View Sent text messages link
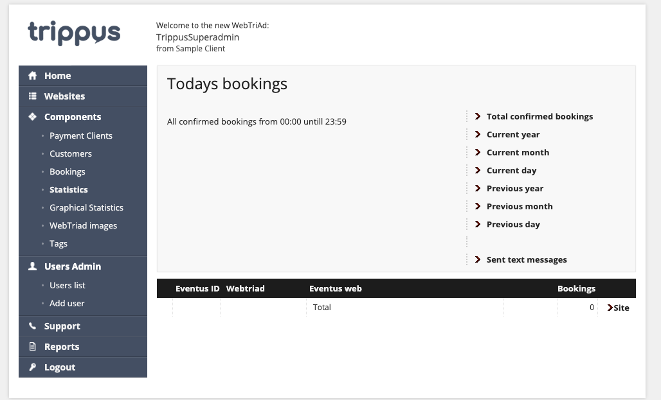The image size is (661, 400). point(527,260)
